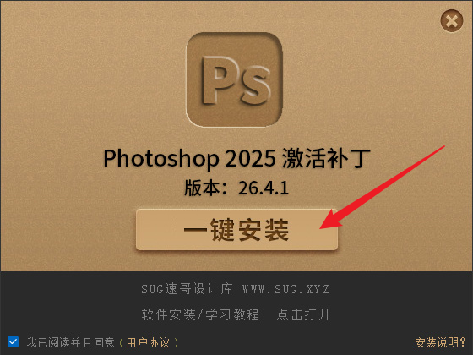Open the 用户协议 user agreement link

tap(148, 342)
